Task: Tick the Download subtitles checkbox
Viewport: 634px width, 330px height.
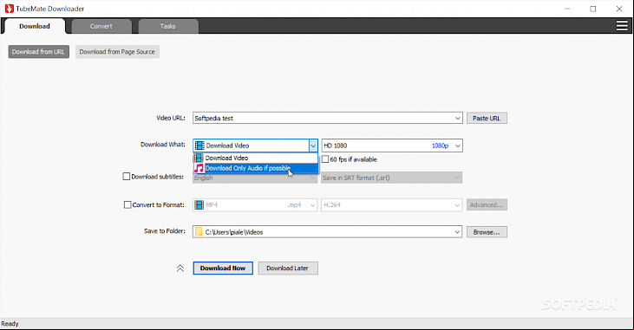Action: (126, 177)
